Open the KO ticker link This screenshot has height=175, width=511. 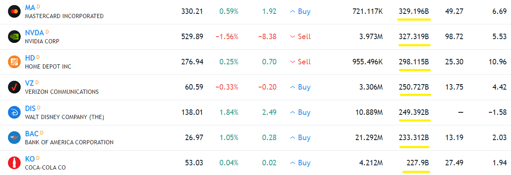[30, 159]
